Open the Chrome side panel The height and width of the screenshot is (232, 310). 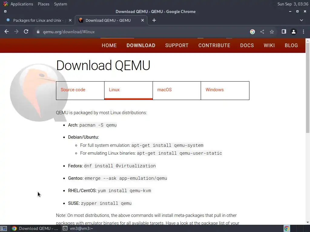pyautogui.click(x=284, y=31)
